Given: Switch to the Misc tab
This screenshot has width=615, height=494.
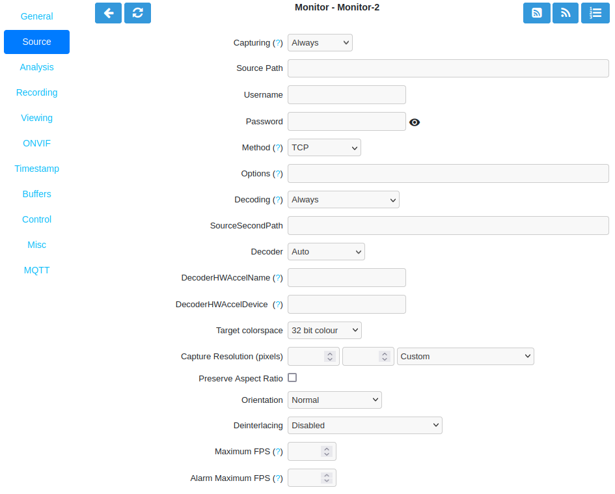Looking at the screenshot, I should (x=37, y=245).
